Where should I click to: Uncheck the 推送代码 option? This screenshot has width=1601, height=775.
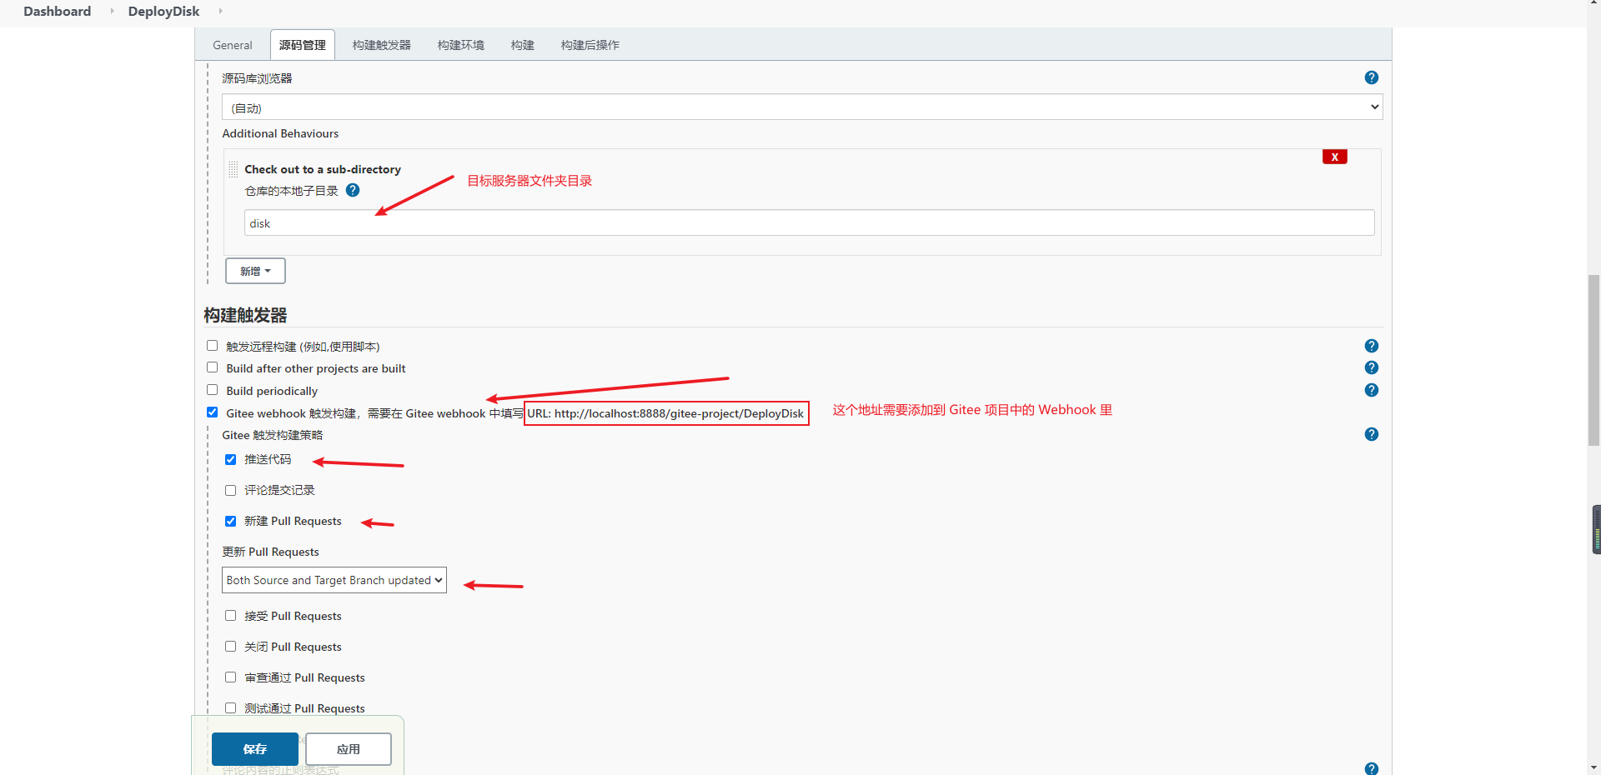pos(230,459)
